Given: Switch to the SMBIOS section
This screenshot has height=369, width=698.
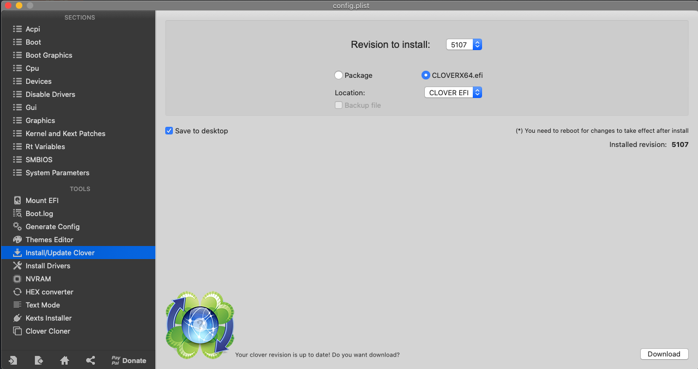Looking at the screenshot, I should [x=38, y=159].
